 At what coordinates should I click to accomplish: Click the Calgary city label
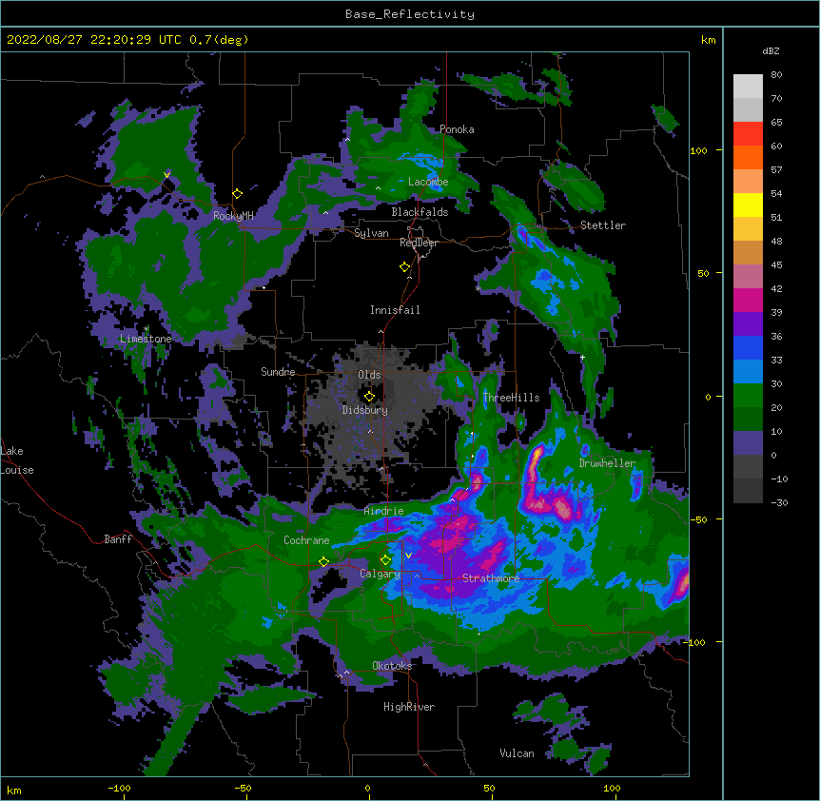381,574
